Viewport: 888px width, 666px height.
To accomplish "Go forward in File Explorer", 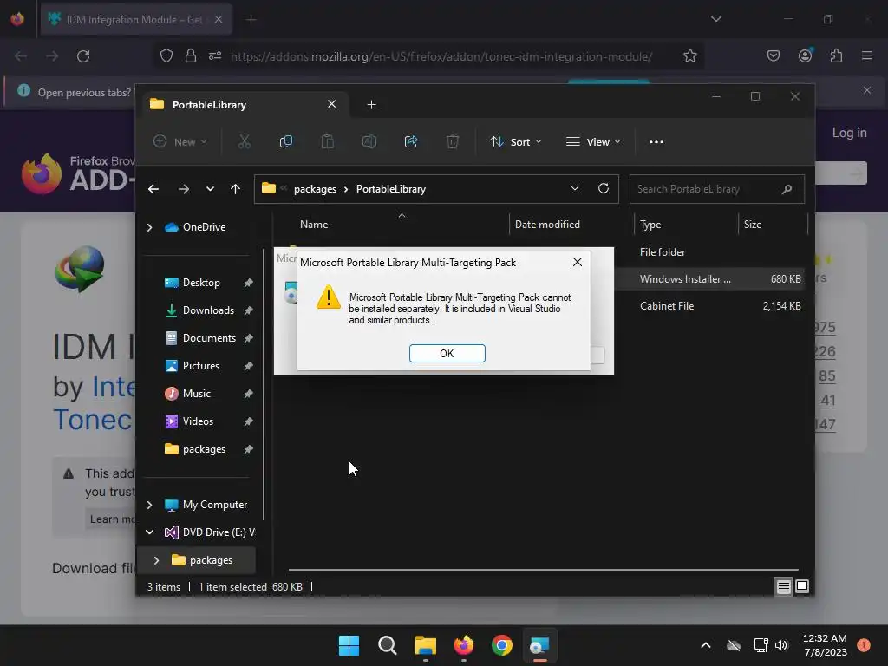I will [x=184, y=189].
